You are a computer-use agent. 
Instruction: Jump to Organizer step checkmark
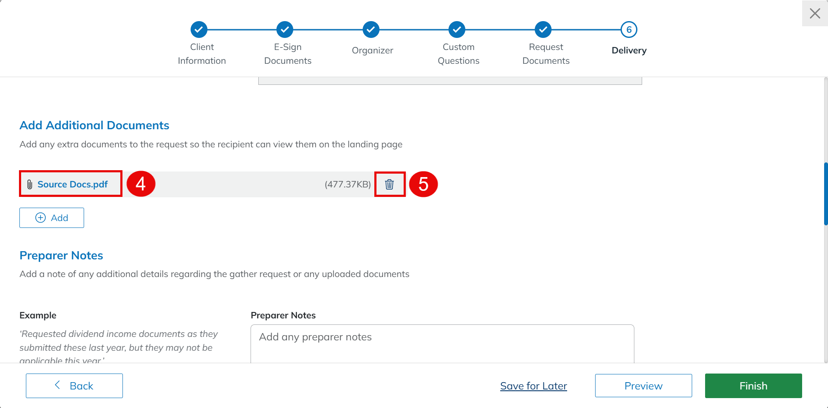[371, 30]
